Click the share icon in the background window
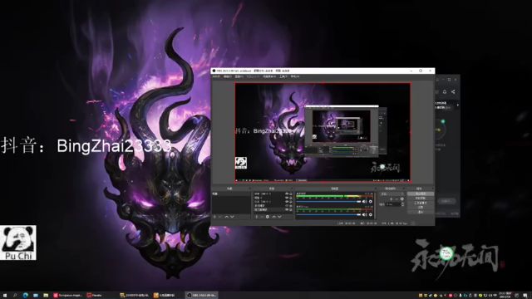This screenshot has width=532, height=299. coord(453,91)
